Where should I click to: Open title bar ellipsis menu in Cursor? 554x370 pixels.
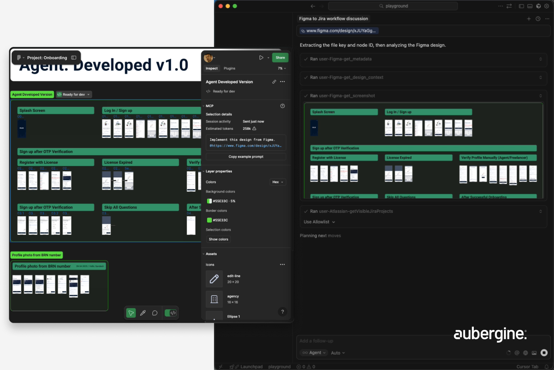[501, 6]
